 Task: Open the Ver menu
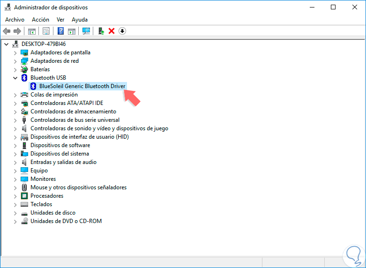click(60, 20)
